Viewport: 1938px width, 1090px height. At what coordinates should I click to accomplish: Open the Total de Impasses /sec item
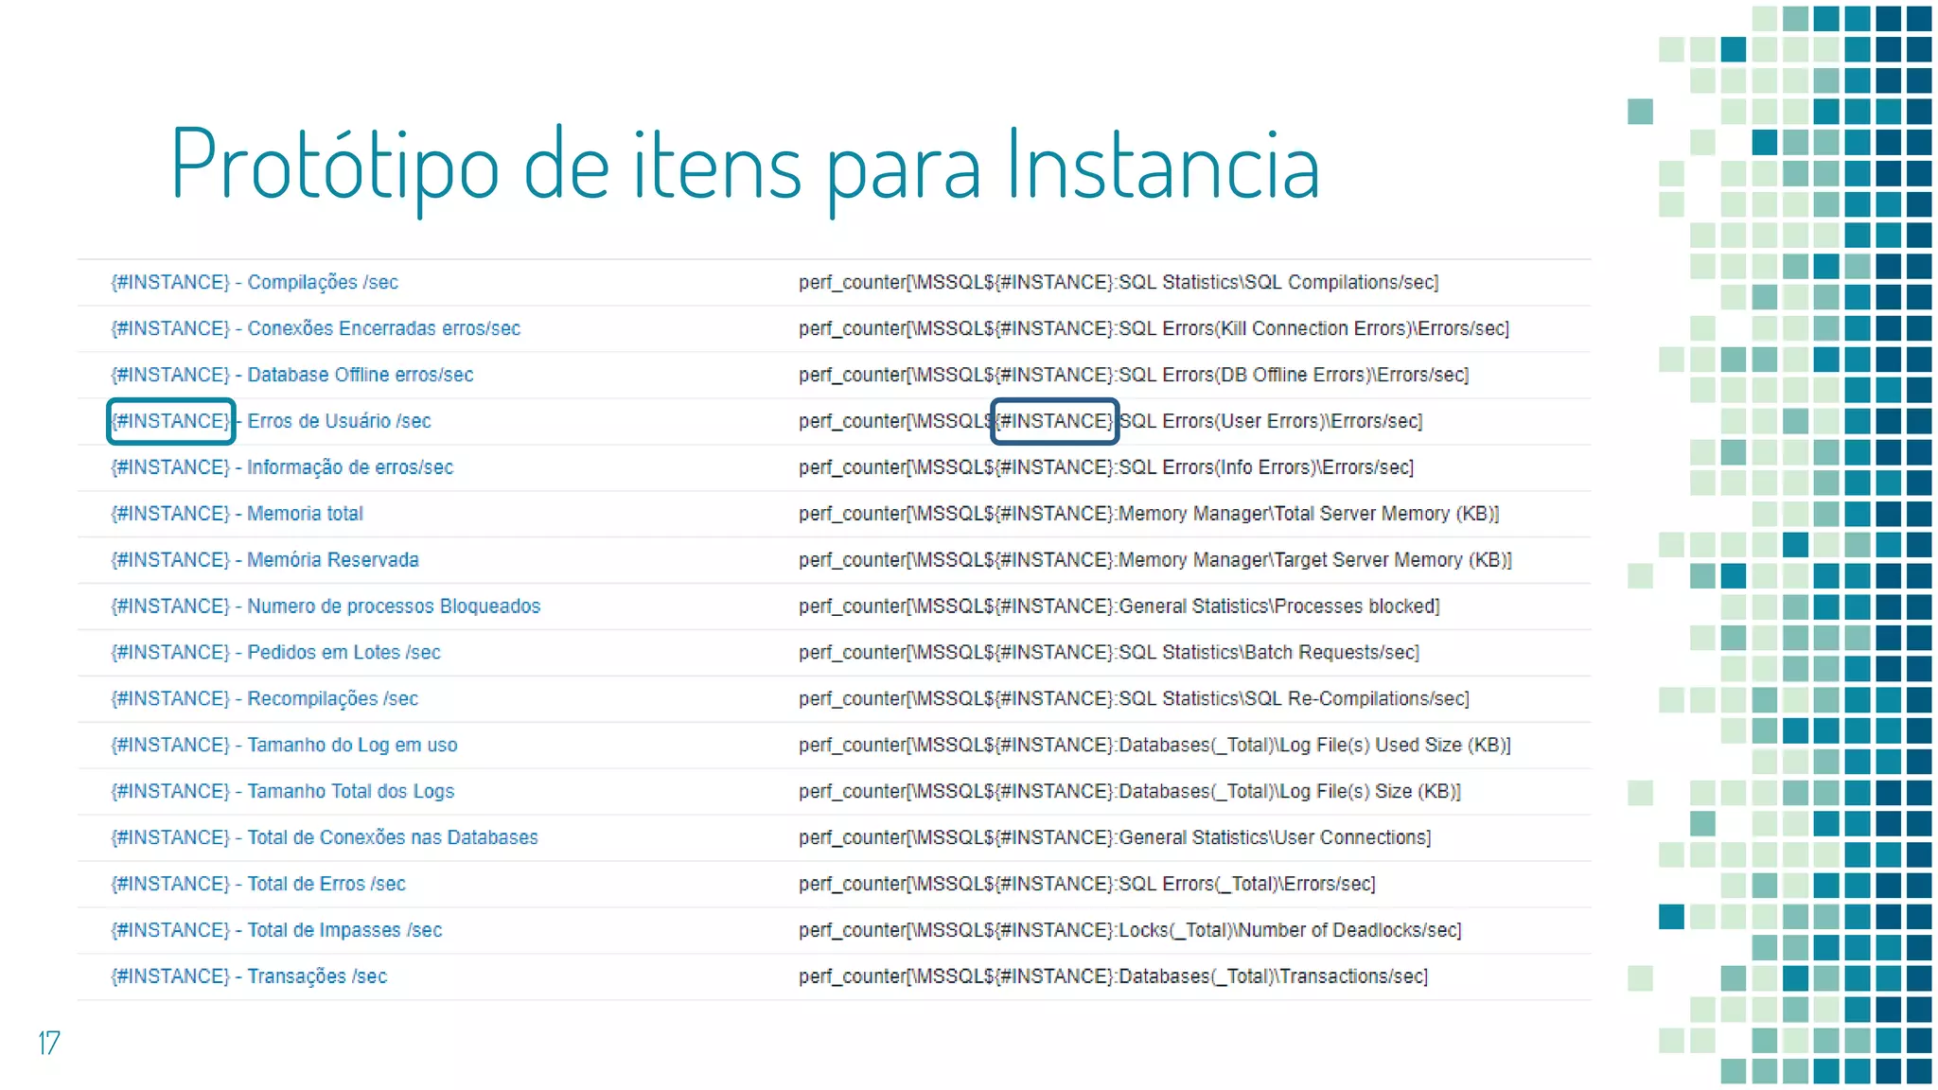(276, 931)
